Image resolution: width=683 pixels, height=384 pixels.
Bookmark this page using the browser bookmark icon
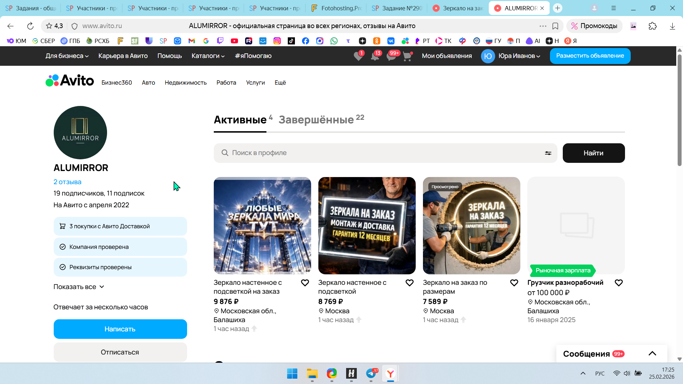[x=555, y=26]
